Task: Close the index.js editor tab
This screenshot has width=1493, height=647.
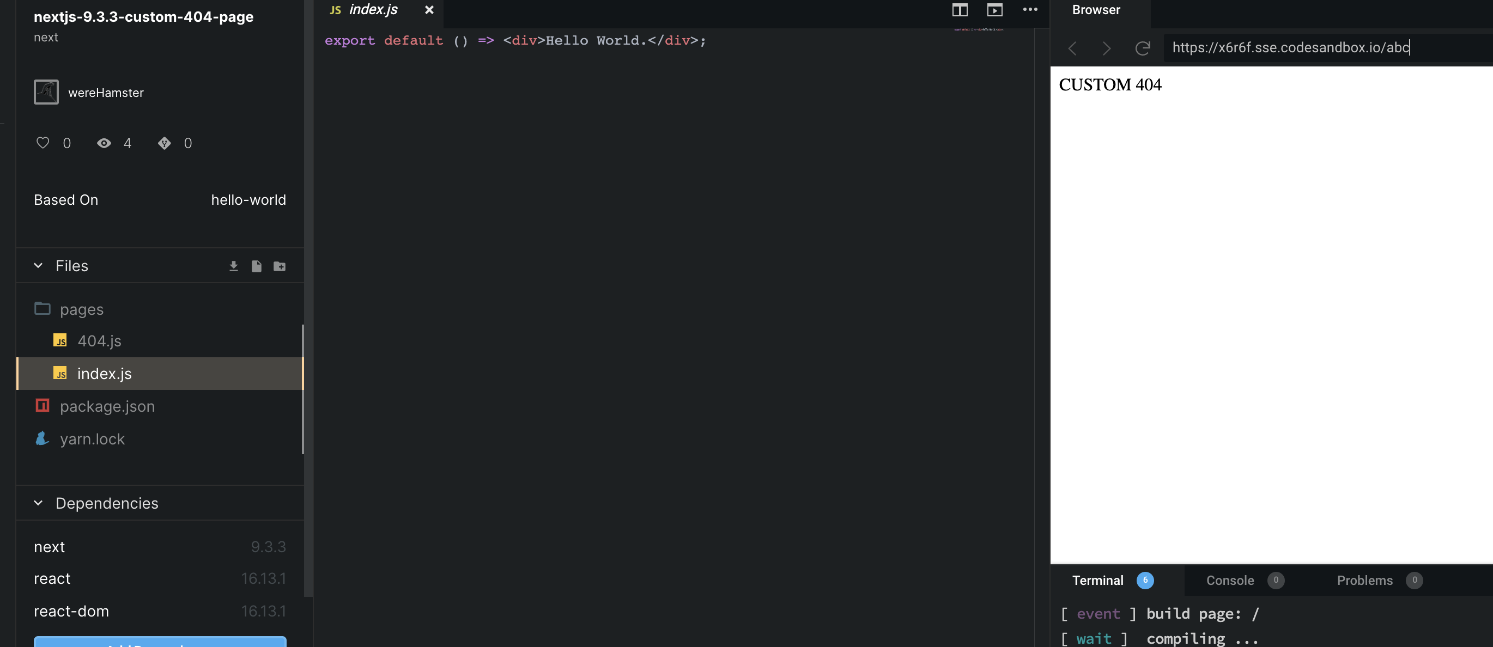Action: point(429,10)
